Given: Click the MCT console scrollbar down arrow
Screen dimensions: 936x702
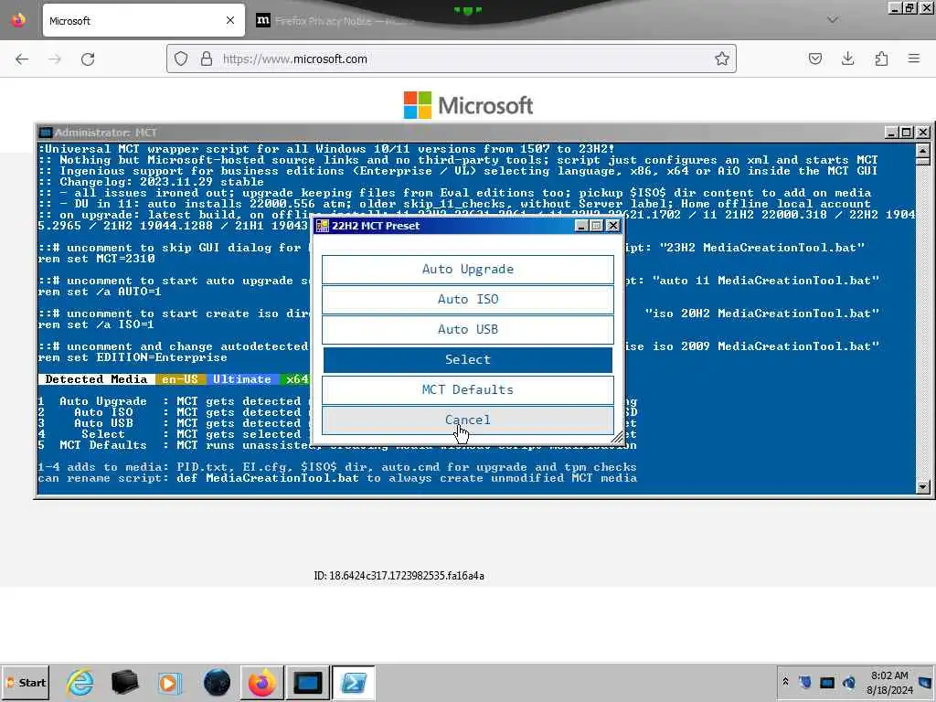Looking at the screenshot, I should coord(923,487).
